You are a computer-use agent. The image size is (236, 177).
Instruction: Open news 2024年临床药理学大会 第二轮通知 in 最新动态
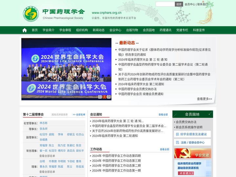pos(141,84)
